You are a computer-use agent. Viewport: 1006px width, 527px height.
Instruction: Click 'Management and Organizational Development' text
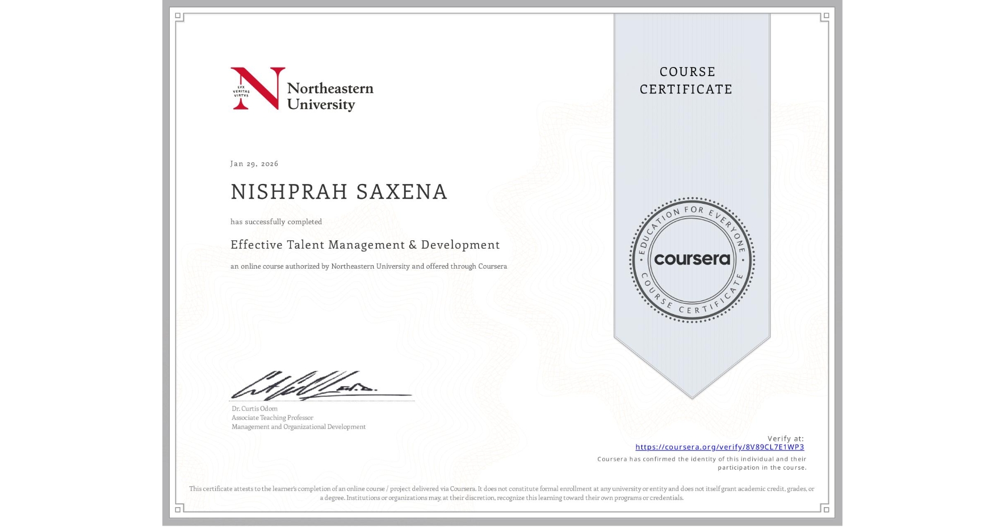click(299, 426)
